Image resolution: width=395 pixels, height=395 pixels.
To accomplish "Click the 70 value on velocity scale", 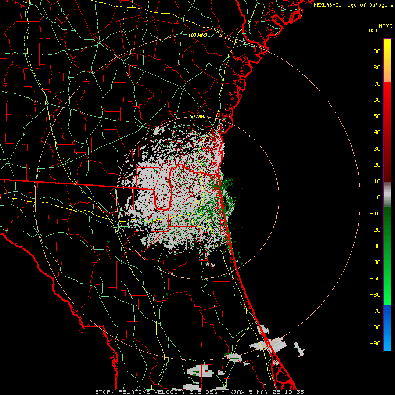I will [x=377, y=84].
